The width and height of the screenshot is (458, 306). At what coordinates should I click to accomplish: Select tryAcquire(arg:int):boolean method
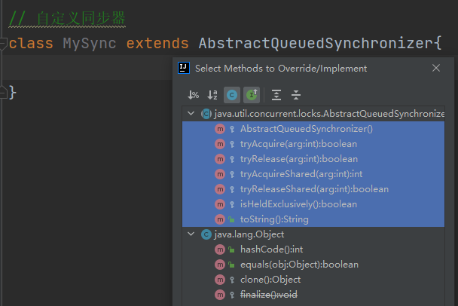coord(313,144)
